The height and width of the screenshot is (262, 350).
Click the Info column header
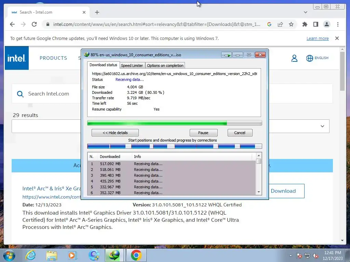point(192,157)
